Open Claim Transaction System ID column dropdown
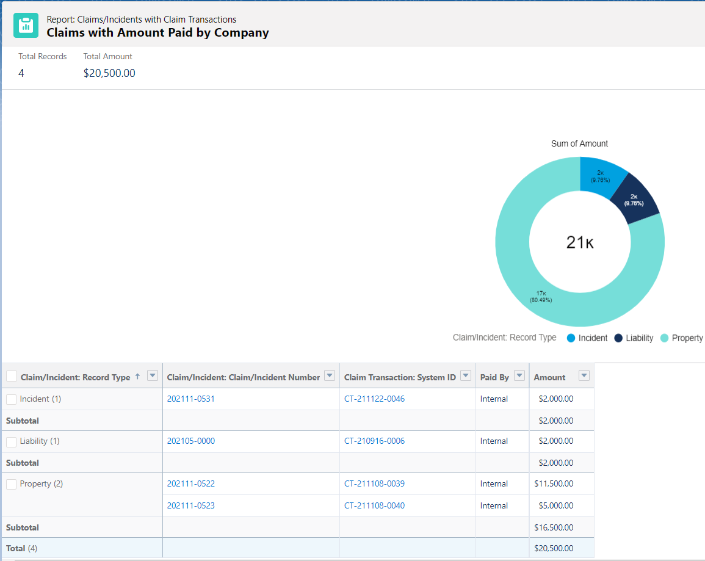 (466, 376)
